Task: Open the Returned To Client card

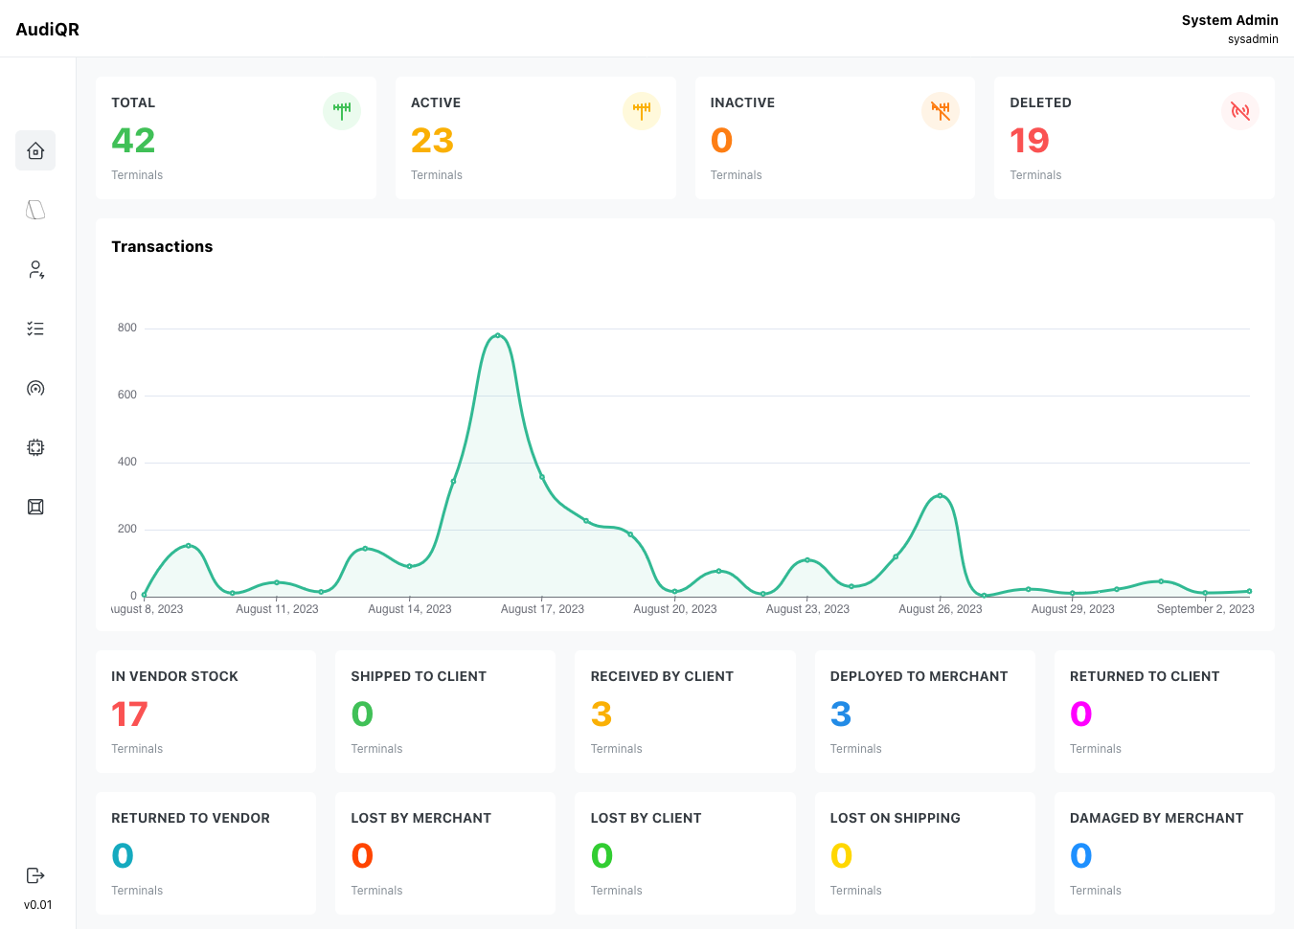Action: 1165,712
